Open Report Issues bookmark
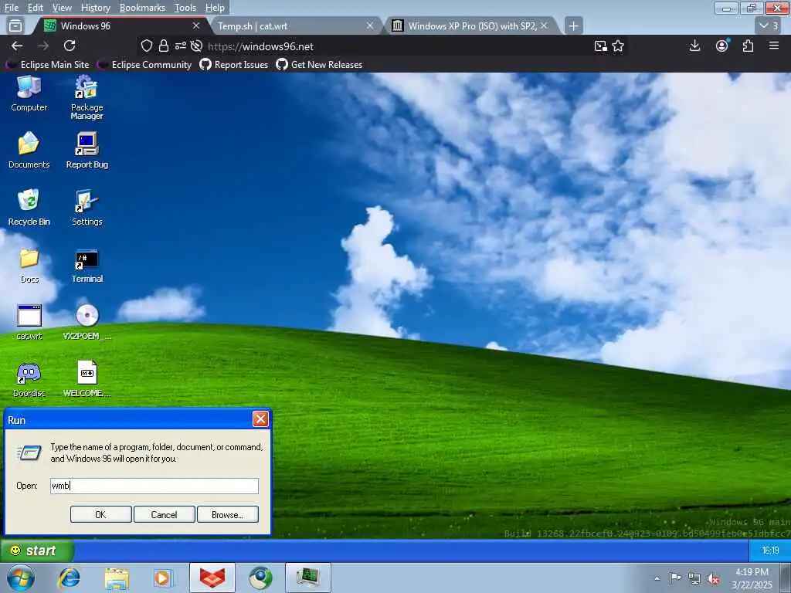This screenshot has width=791, height=593. click(233, 65)
